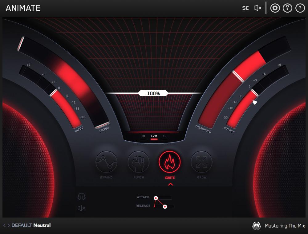Toggle the top speaker mute icon
Viewport: 308px width, 234px height.
(257, 8)
